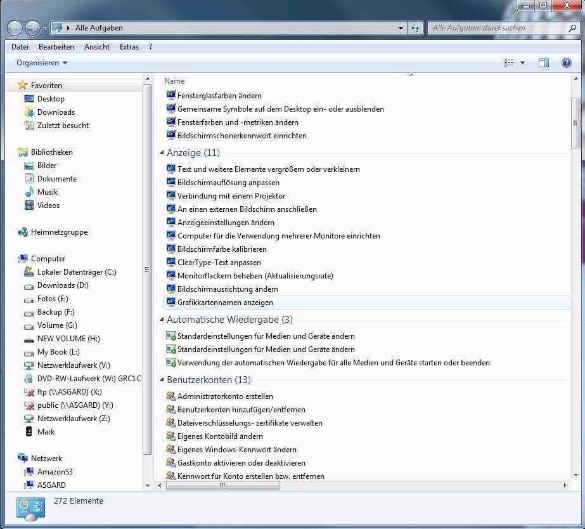Collapse the Anzeige (11) group

193,153
